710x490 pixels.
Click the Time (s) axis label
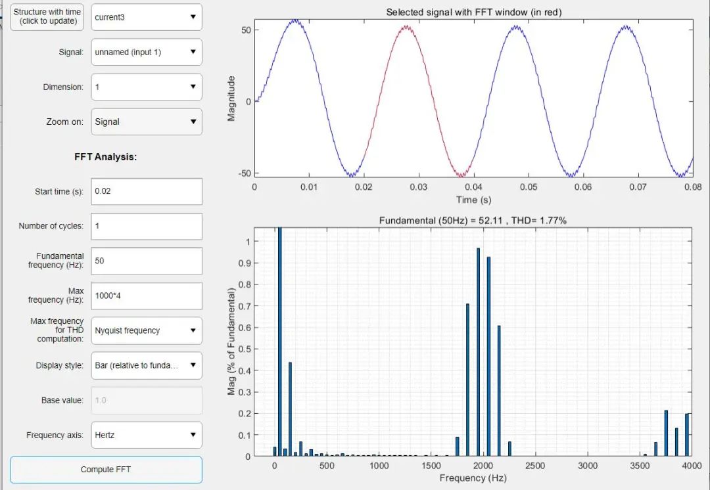[x=473, y=200]
